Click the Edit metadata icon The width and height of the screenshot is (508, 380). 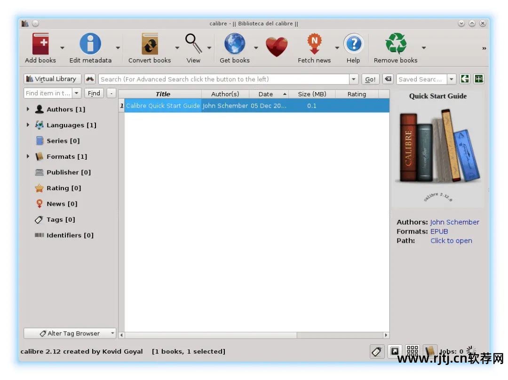90,44
